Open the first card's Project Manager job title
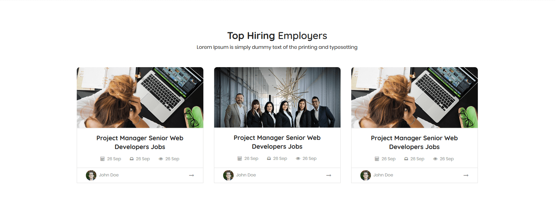The width and height of the screenshot is (556, 207). [140, 142]
